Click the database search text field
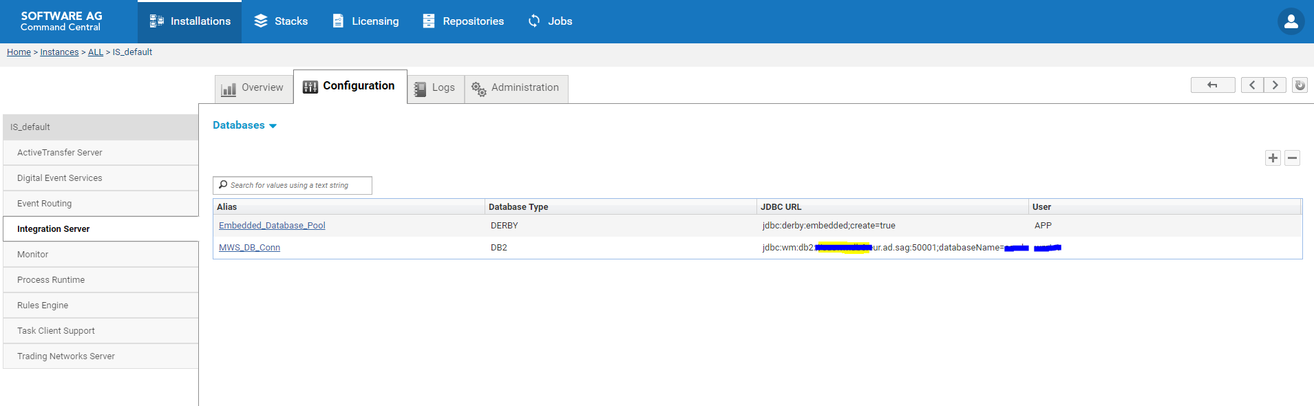1314x406 pixels. click(293, 185)
